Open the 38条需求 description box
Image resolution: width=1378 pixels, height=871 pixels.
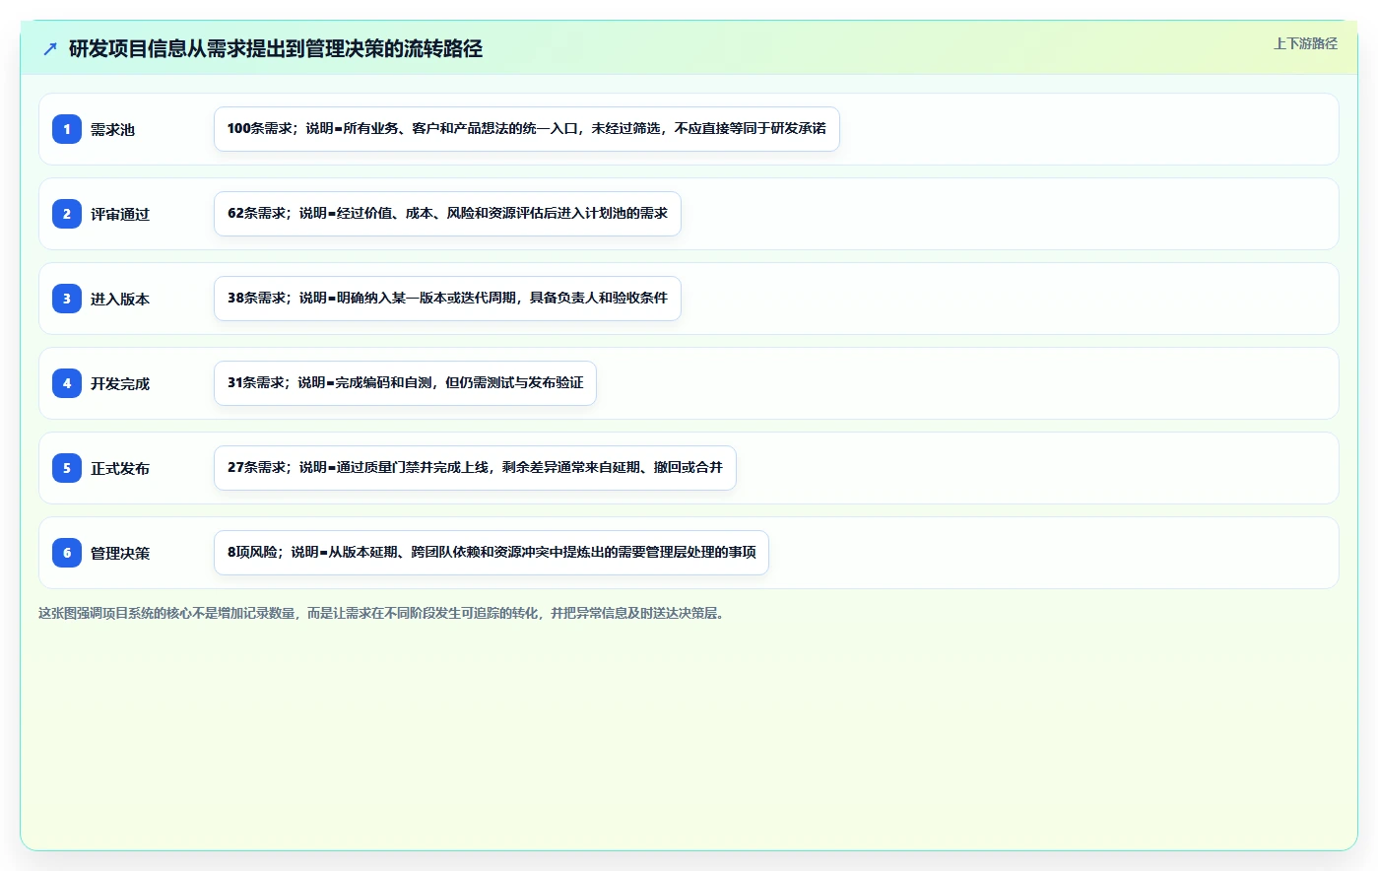(447, 299)
